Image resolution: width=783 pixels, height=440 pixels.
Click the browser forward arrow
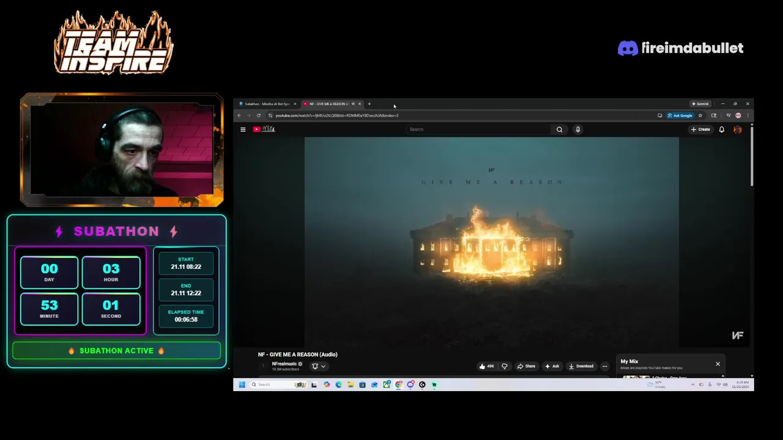(248, 116)
